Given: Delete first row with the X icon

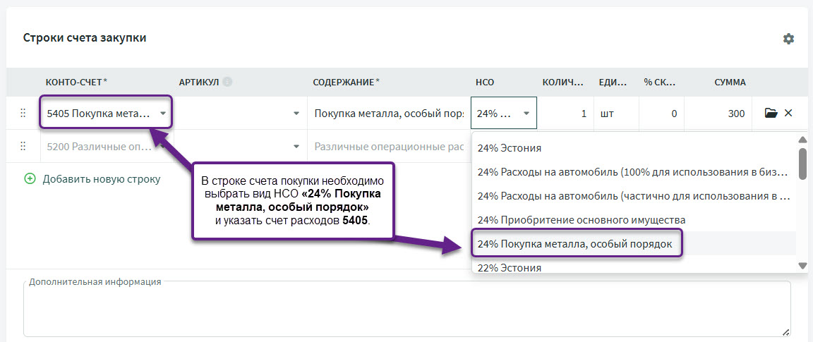Looking at the screenshot, I should click(788, 113).
